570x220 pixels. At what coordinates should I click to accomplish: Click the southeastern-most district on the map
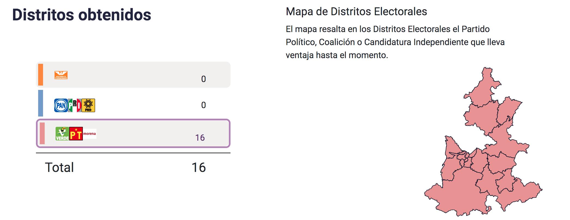click(x=518, y=196)
